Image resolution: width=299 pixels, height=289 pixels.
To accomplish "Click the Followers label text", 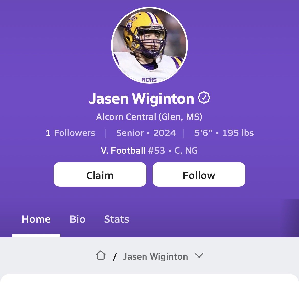I will (75, 133).
